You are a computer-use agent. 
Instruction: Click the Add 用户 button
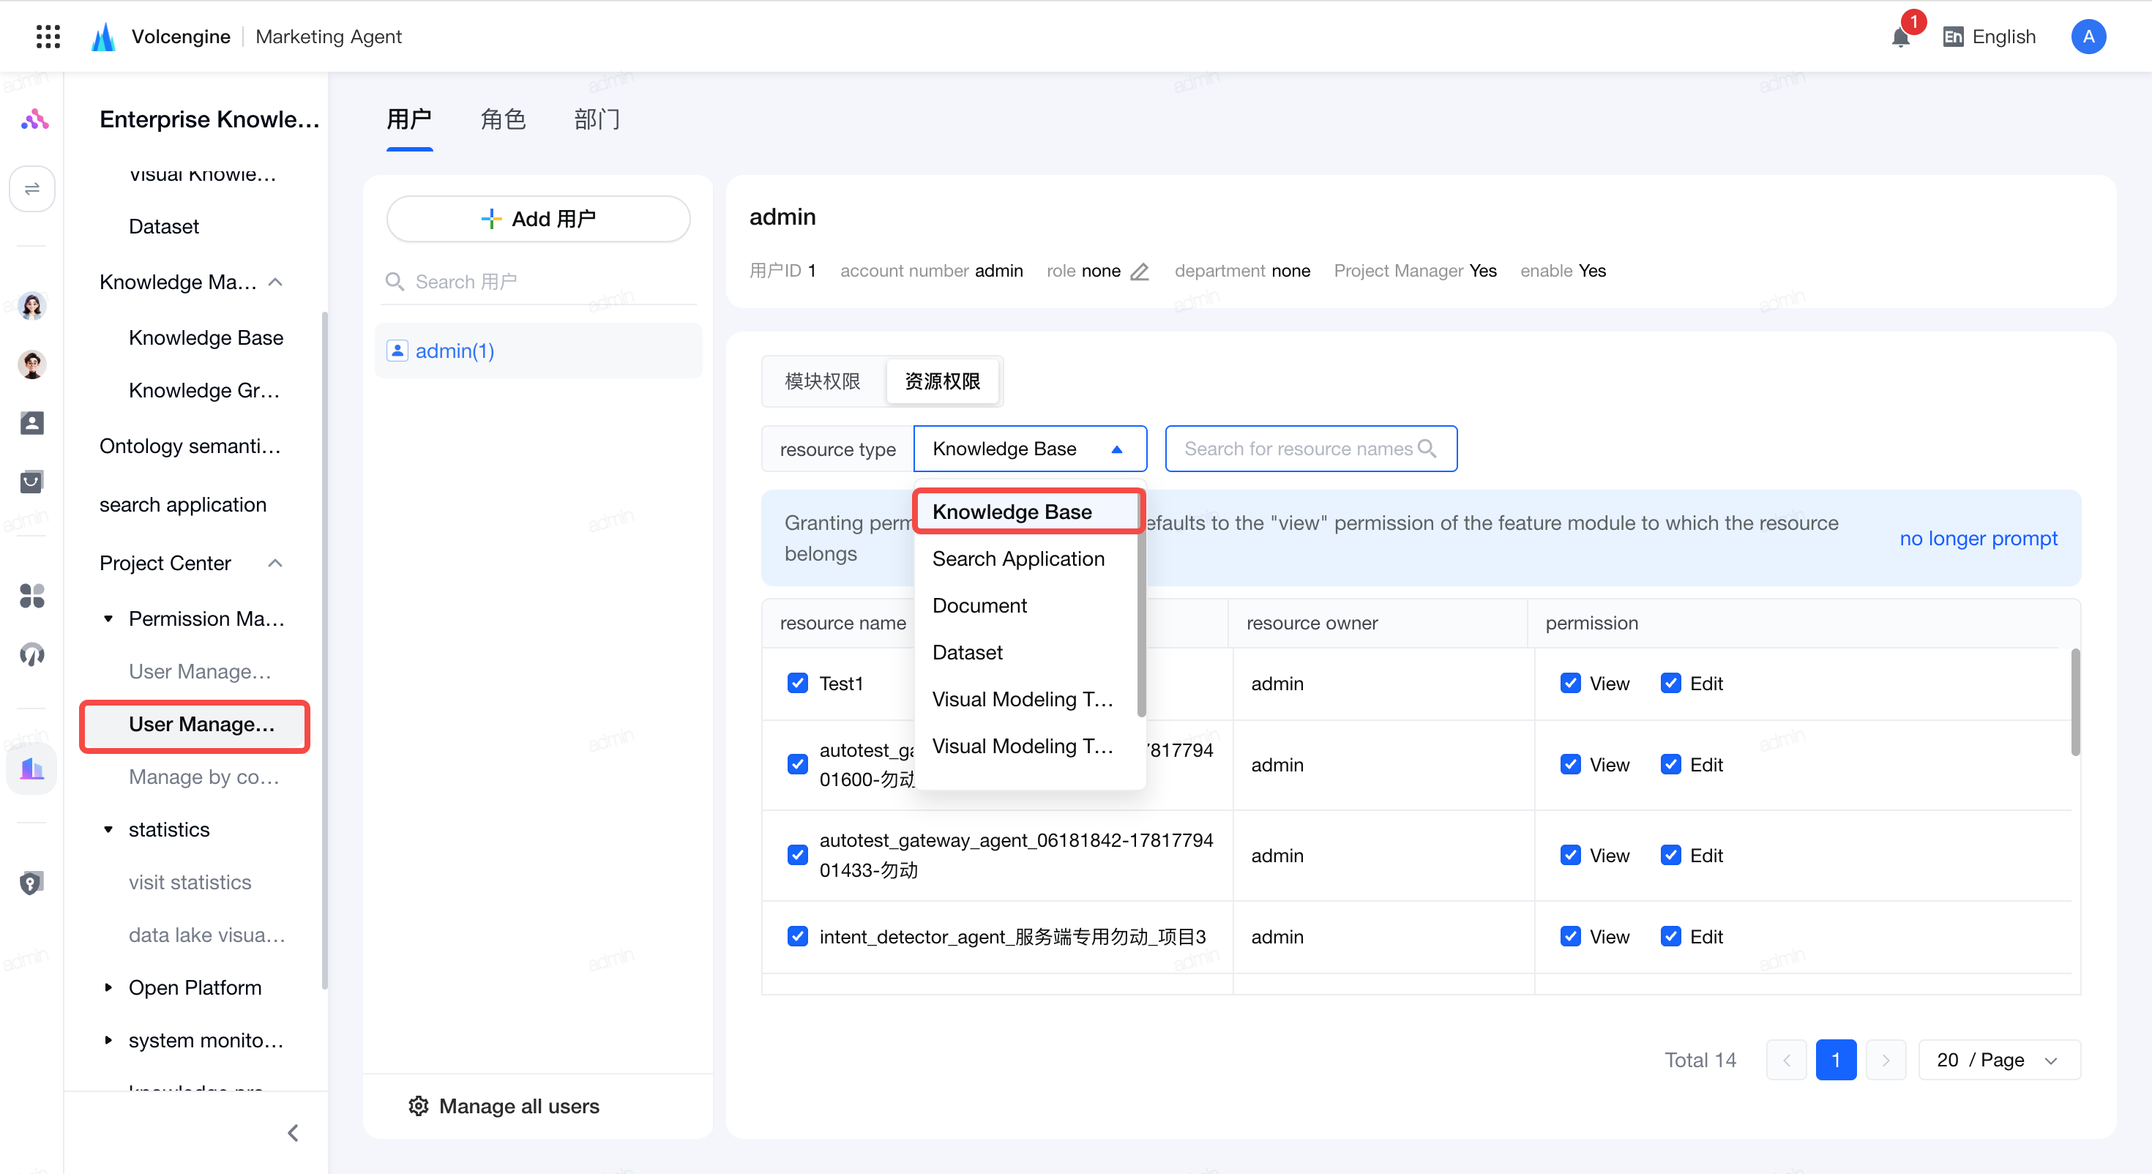[539, 219]
